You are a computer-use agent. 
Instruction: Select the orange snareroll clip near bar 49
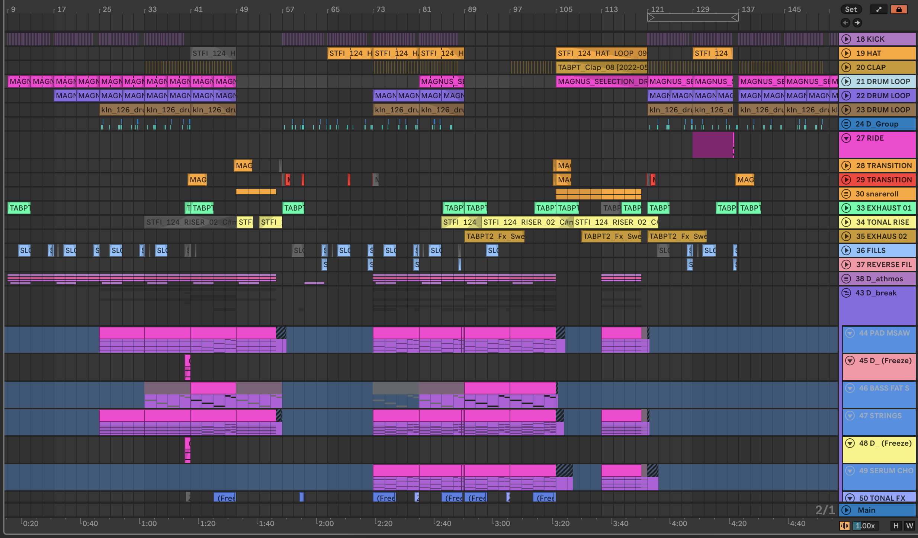[x=256, y=192]
